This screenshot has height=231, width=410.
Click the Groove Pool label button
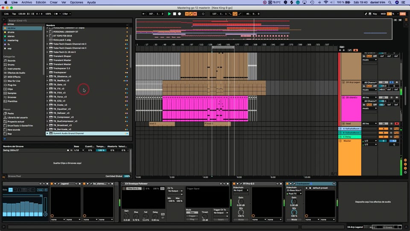[x=15, y=176]
